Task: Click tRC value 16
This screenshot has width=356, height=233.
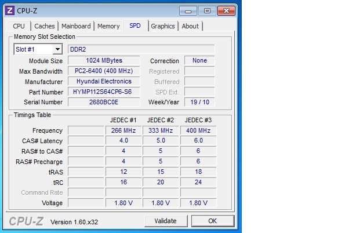Action: coord(123,182)
